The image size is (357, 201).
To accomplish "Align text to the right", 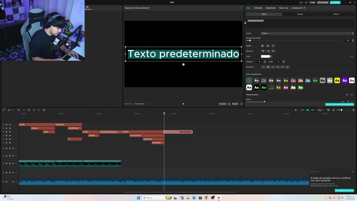I will pos(273,67).
